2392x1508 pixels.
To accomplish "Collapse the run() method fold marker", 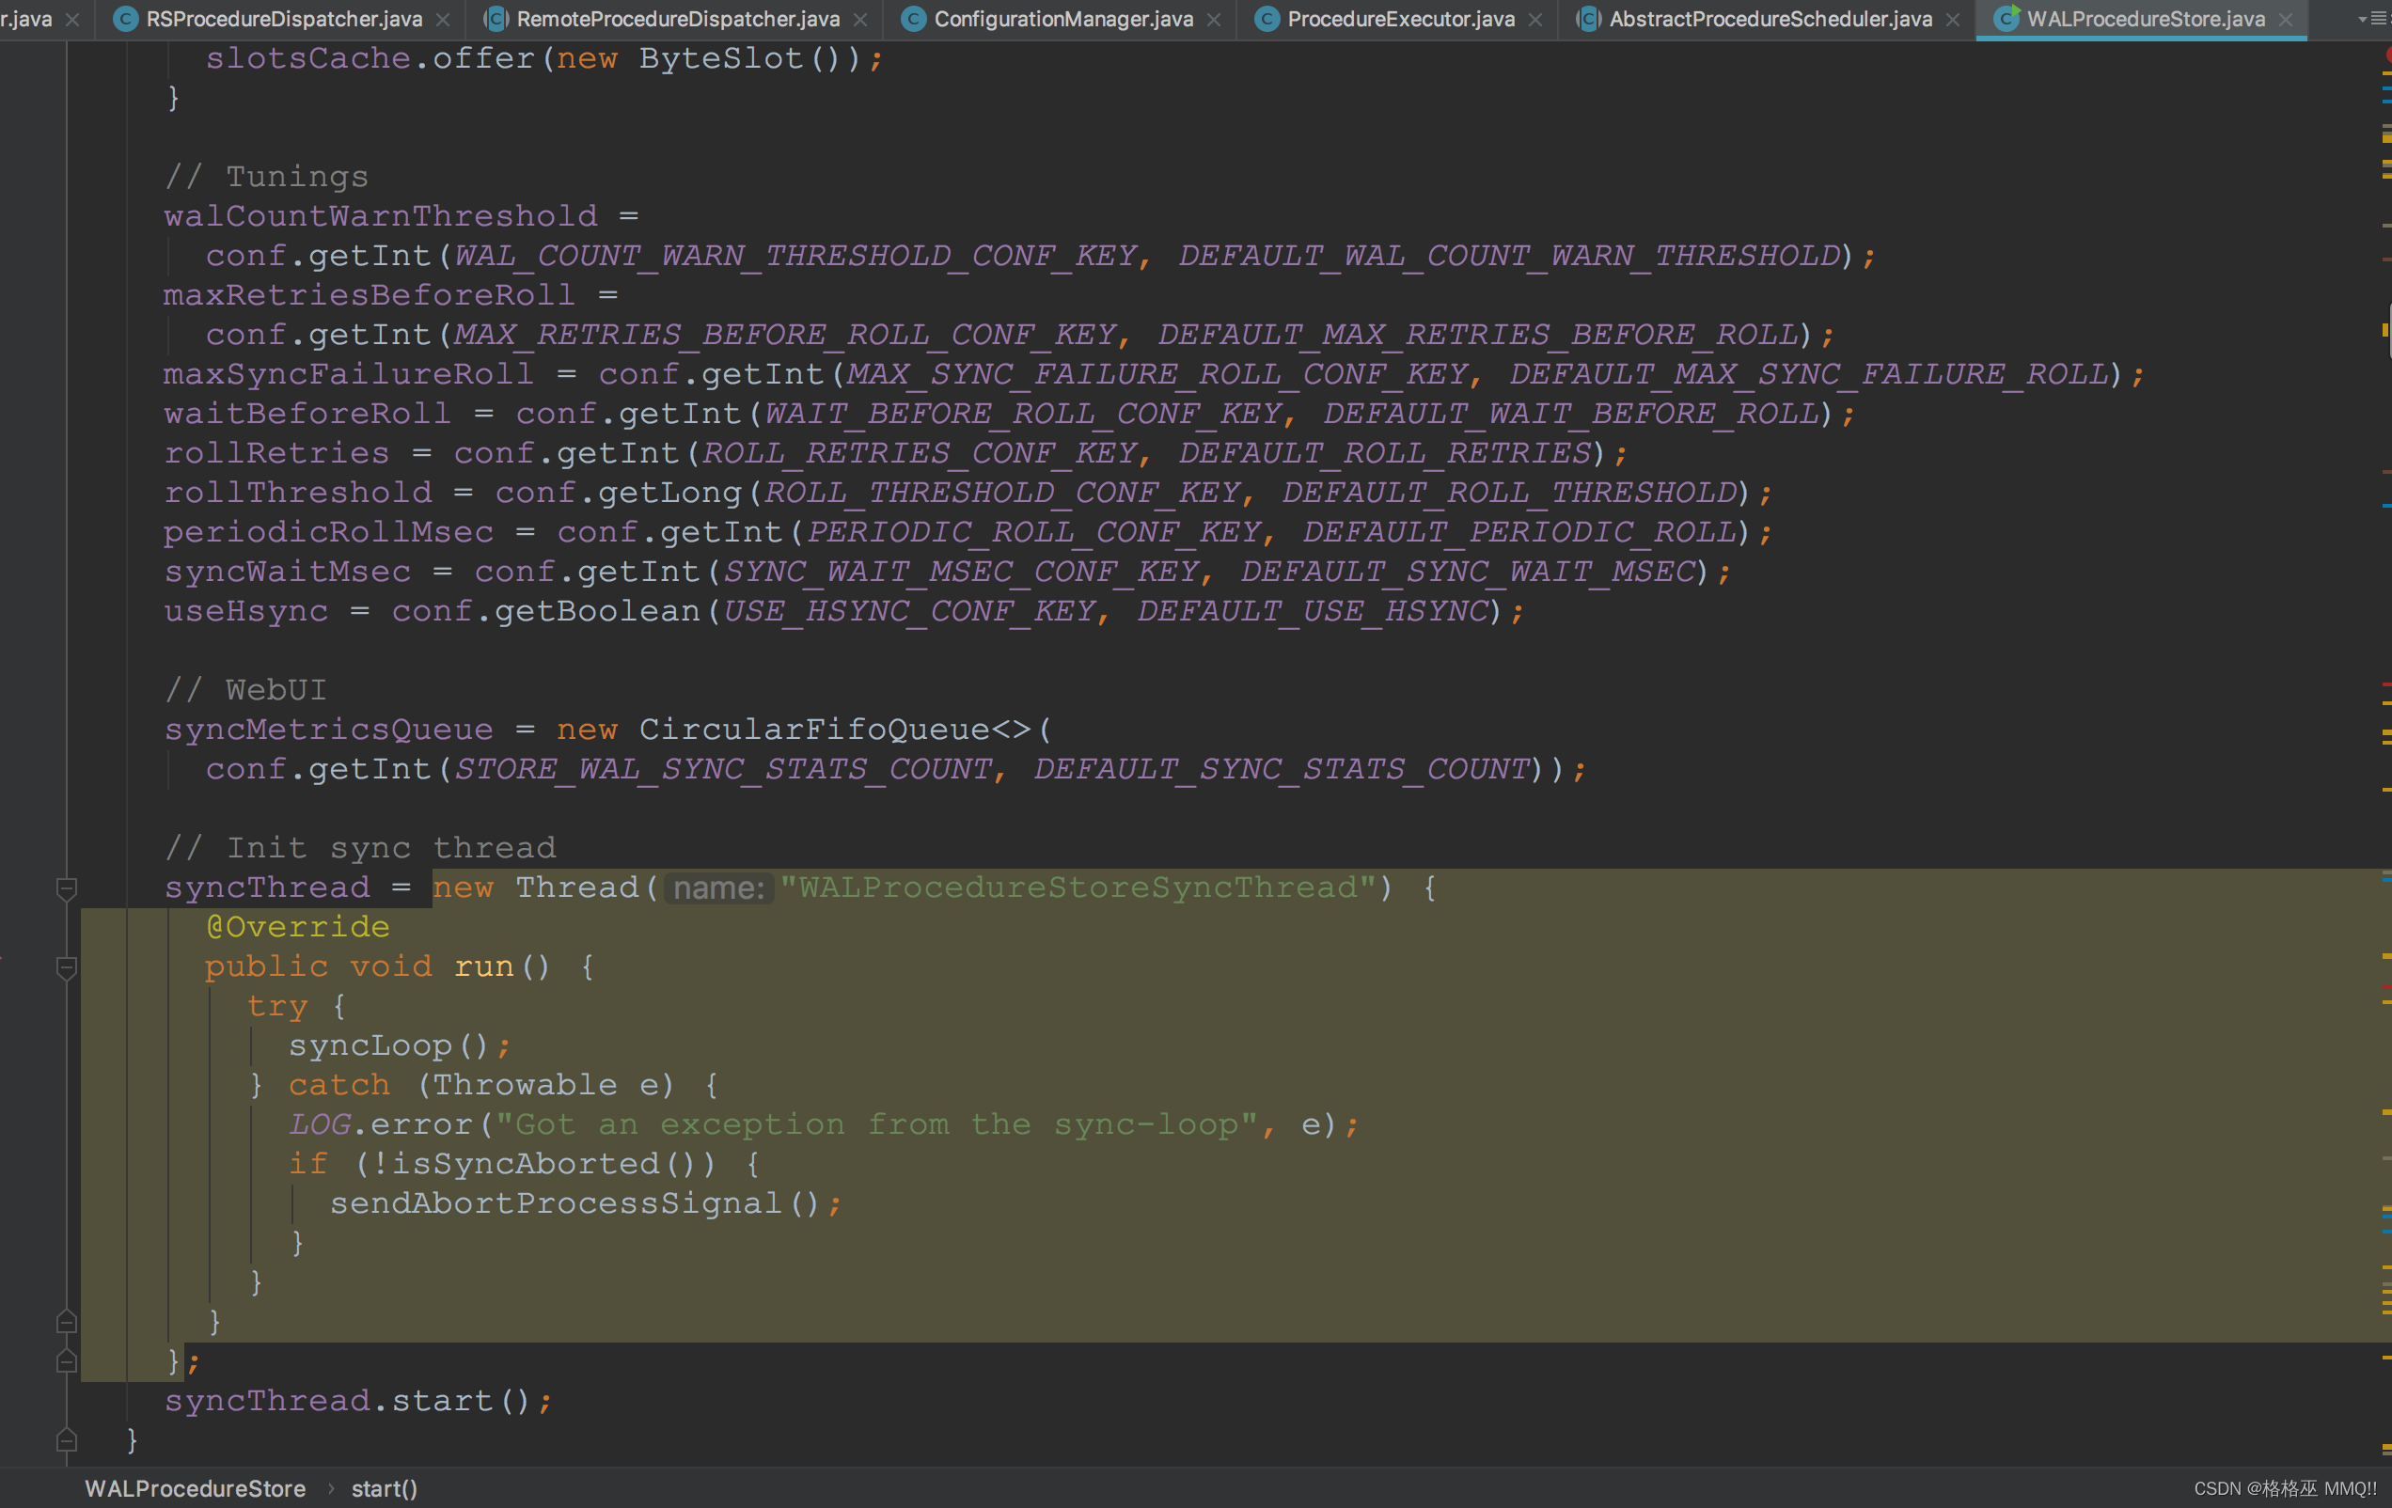I will pos(67,966).
